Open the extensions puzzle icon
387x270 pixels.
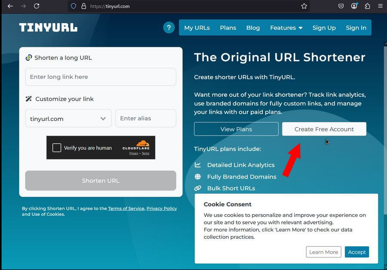point(367,6)
